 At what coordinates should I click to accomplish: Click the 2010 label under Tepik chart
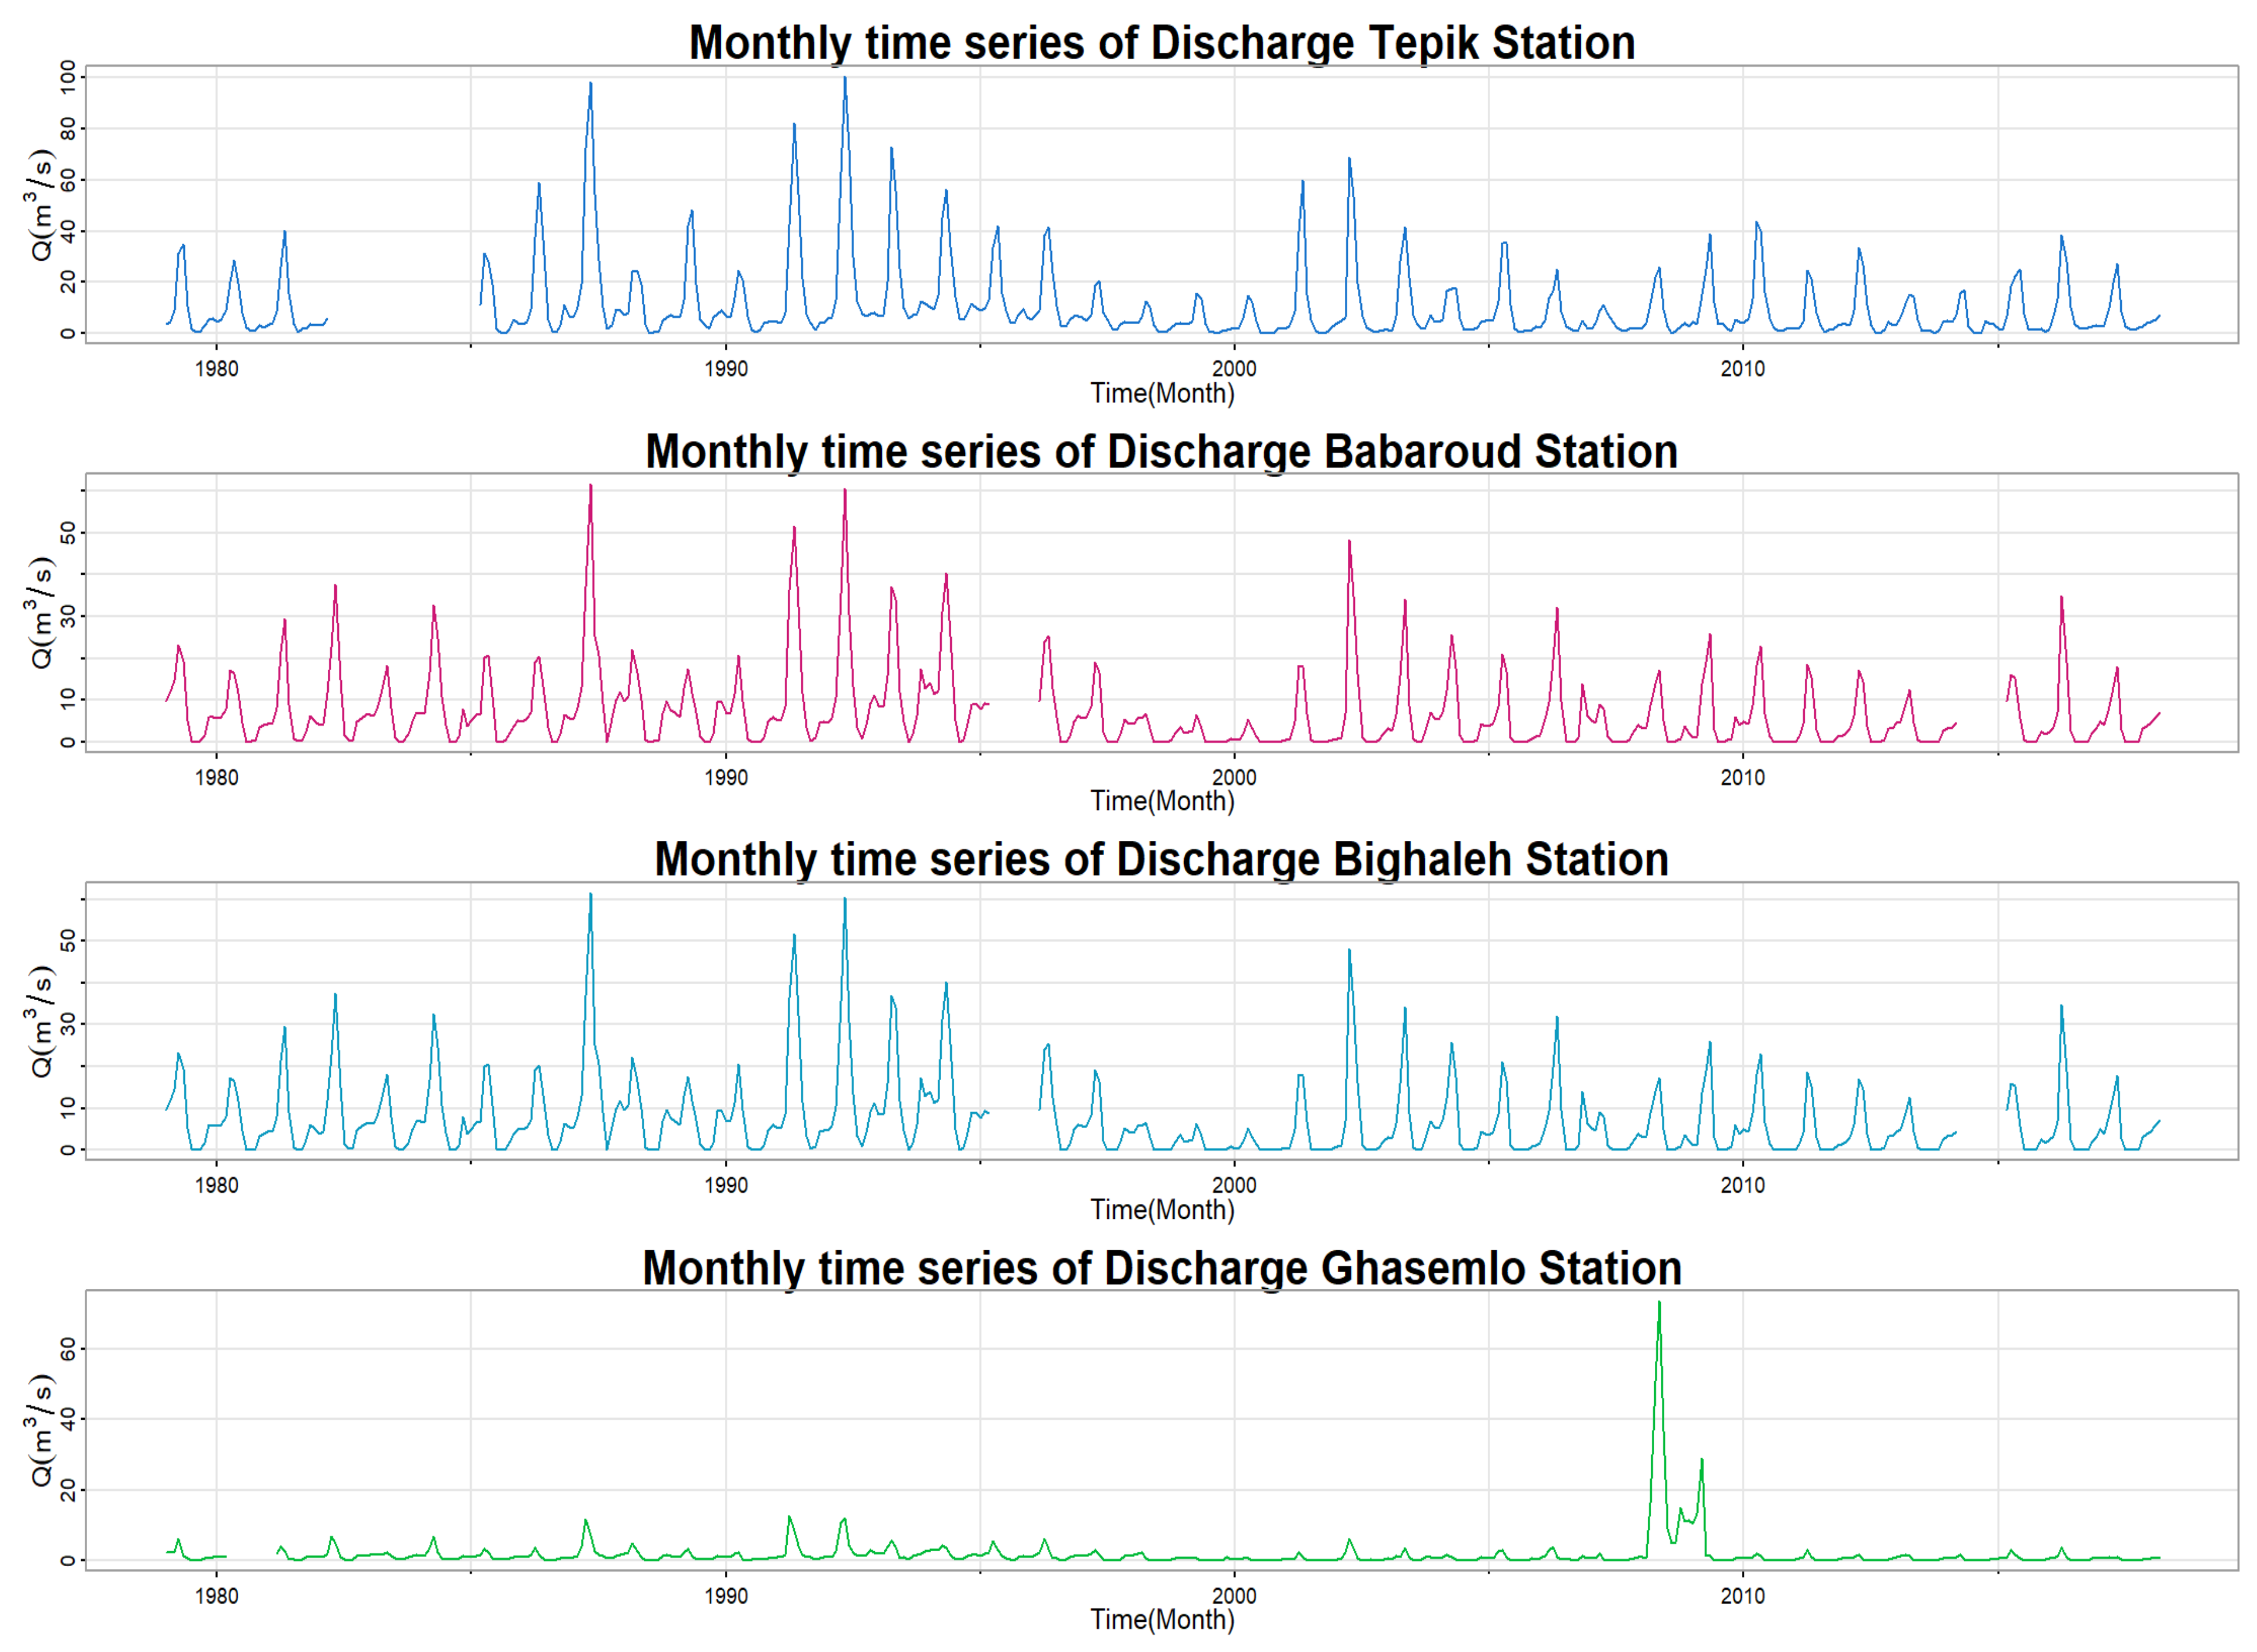(1742, 369)
